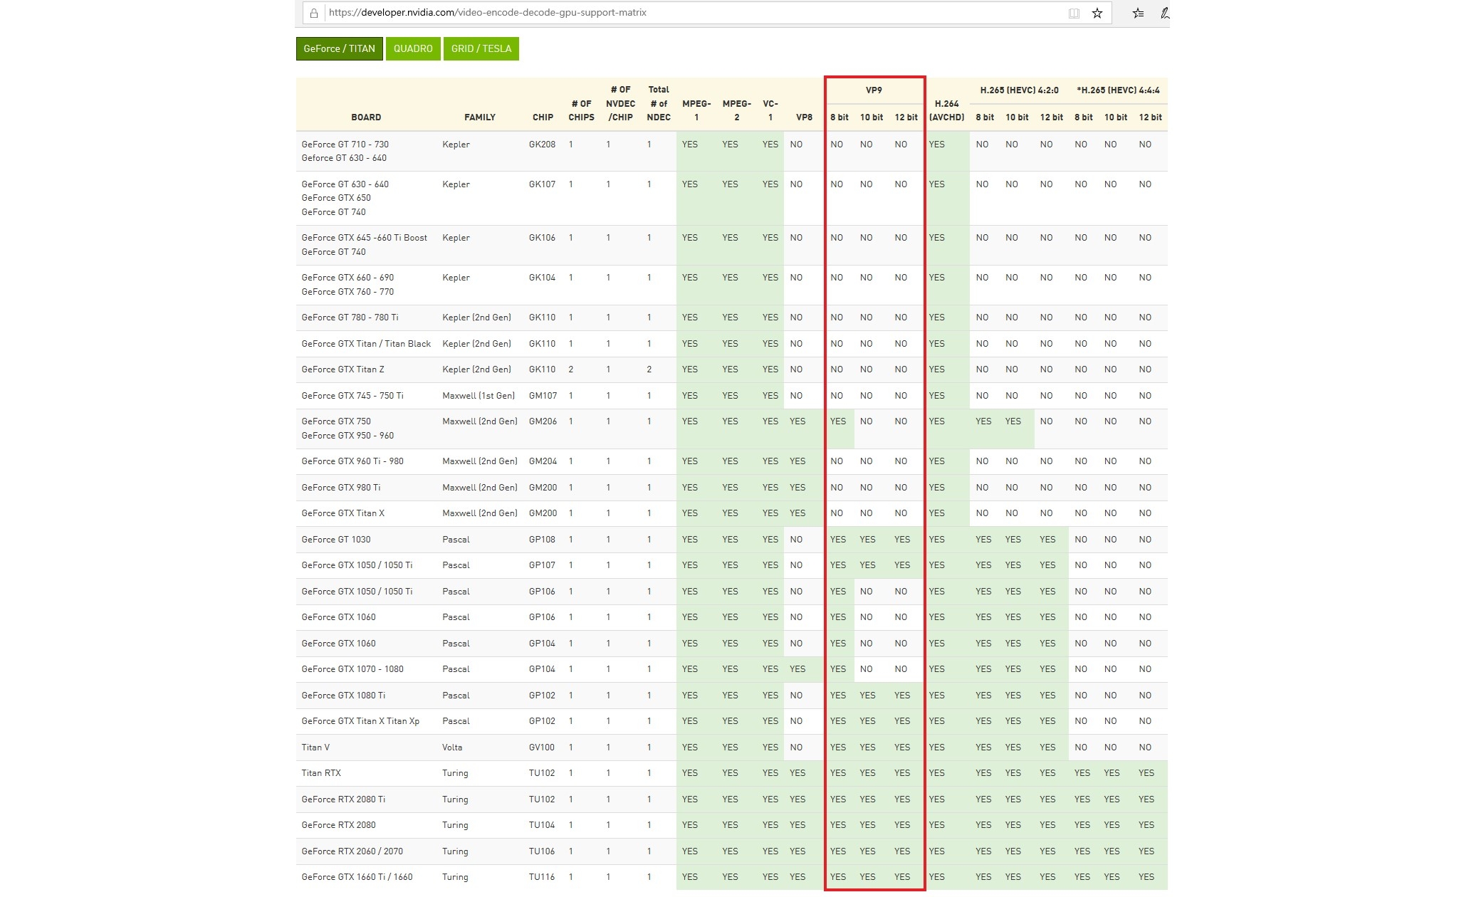
Task: Toggle reading view icon in the address bar
Action: point(1074,13)
